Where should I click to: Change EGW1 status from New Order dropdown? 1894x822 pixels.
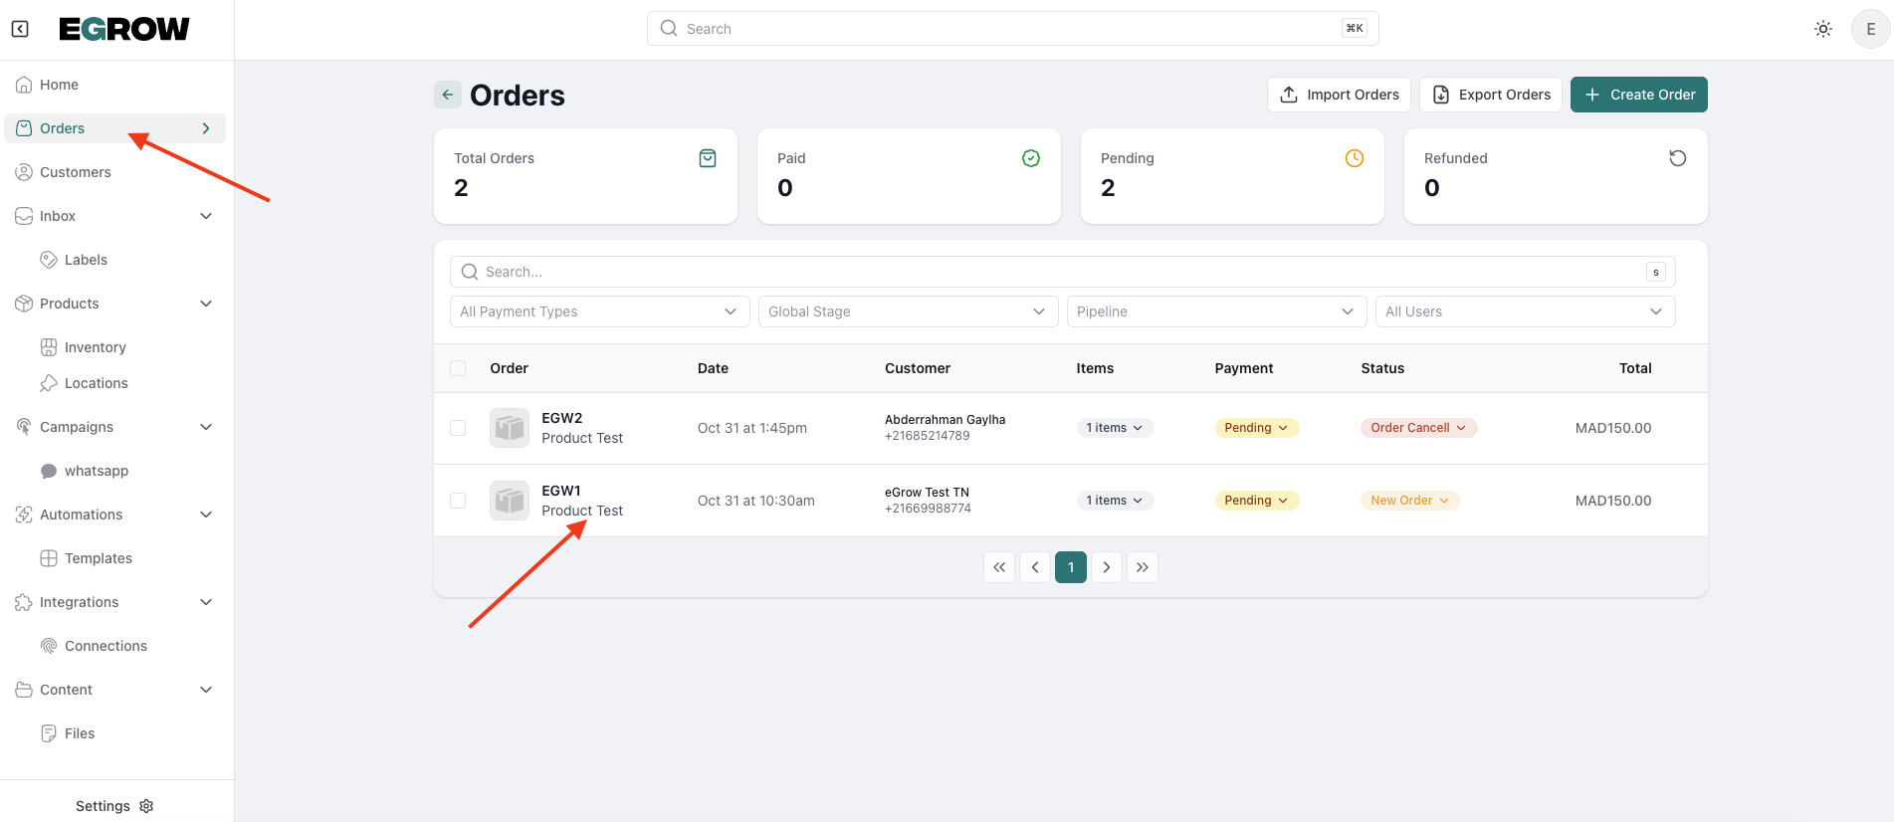[x=1409, y=501]
